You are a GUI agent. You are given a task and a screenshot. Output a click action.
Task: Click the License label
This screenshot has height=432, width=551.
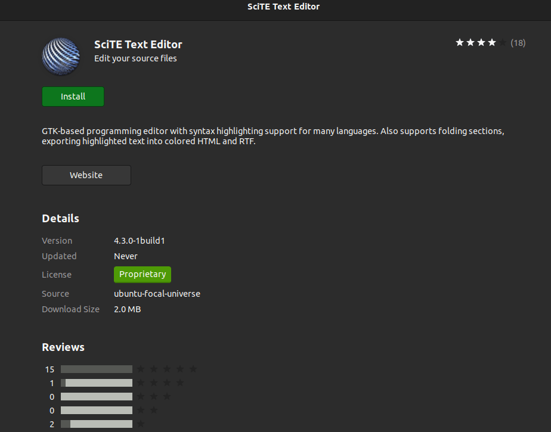pyautogui.click(x=57, y=275)
